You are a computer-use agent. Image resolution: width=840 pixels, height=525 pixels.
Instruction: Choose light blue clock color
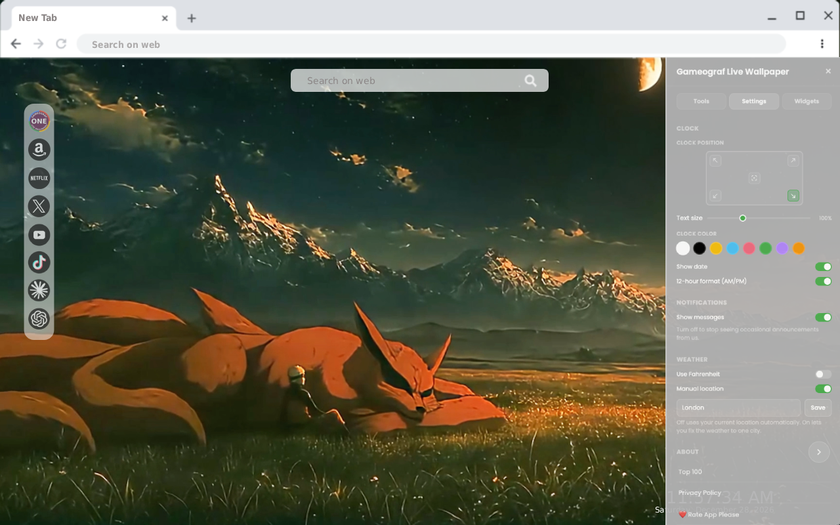tap(732, 248)
